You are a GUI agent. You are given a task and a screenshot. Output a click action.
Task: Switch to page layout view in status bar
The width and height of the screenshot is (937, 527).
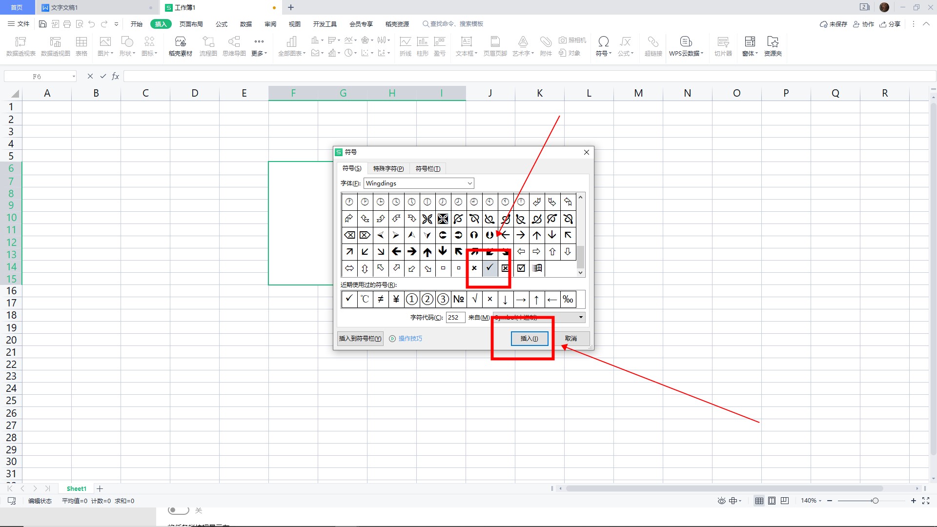tap(772, 501)
